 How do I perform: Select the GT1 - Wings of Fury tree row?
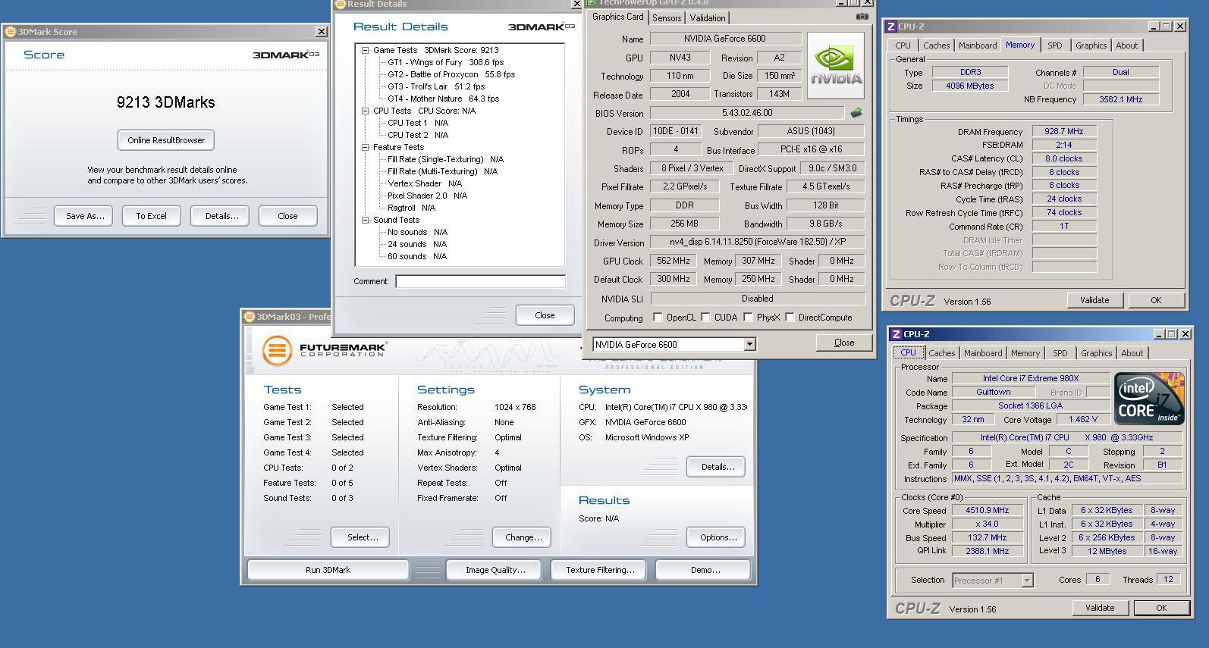point(445,62)
